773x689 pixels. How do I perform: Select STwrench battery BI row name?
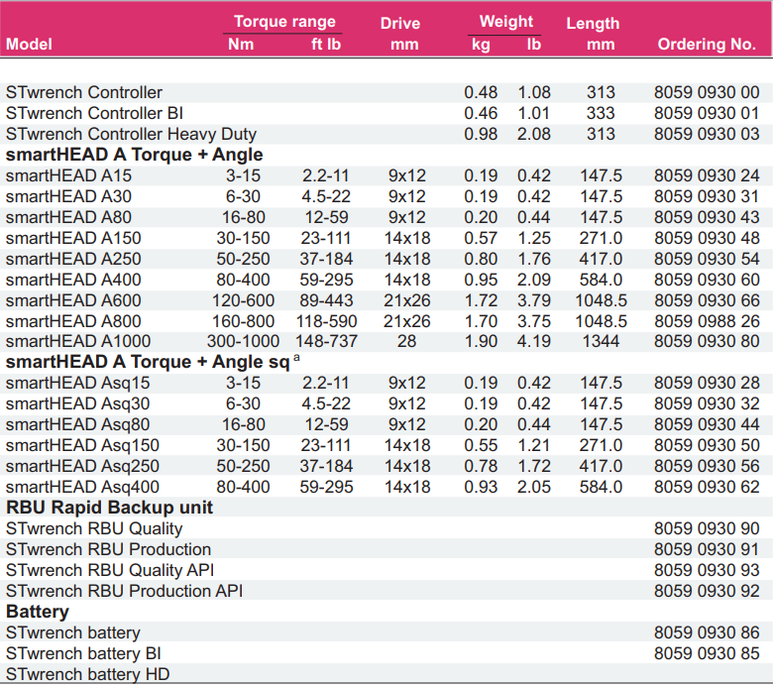coord(83,653)
